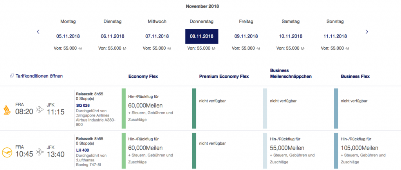Viewport: 401px width, 170px height.
Task: Choose Mittwoch 07.11.2018 in date bar
Action: point(157,36)
